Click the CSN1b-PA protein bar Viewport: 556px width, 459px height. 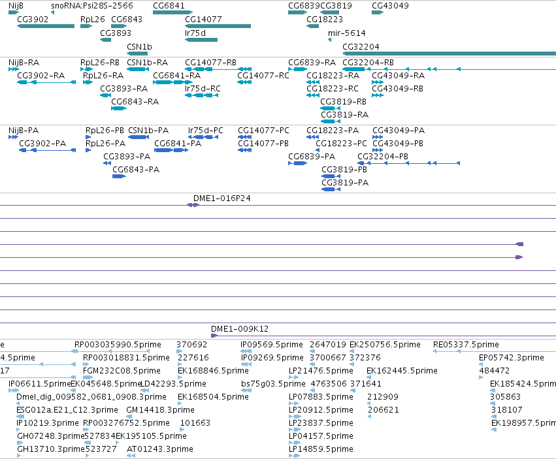pos(139,137)
